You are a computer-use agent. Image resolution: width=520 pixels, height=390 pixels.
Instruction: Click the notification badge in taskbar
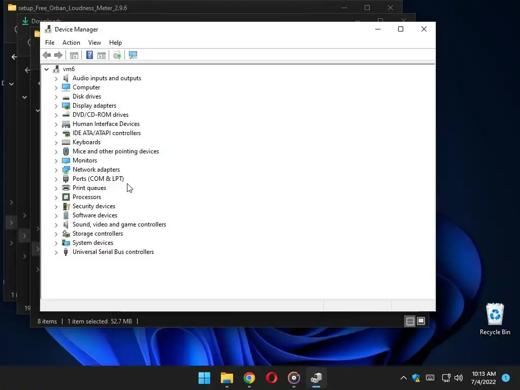point(506,378)
